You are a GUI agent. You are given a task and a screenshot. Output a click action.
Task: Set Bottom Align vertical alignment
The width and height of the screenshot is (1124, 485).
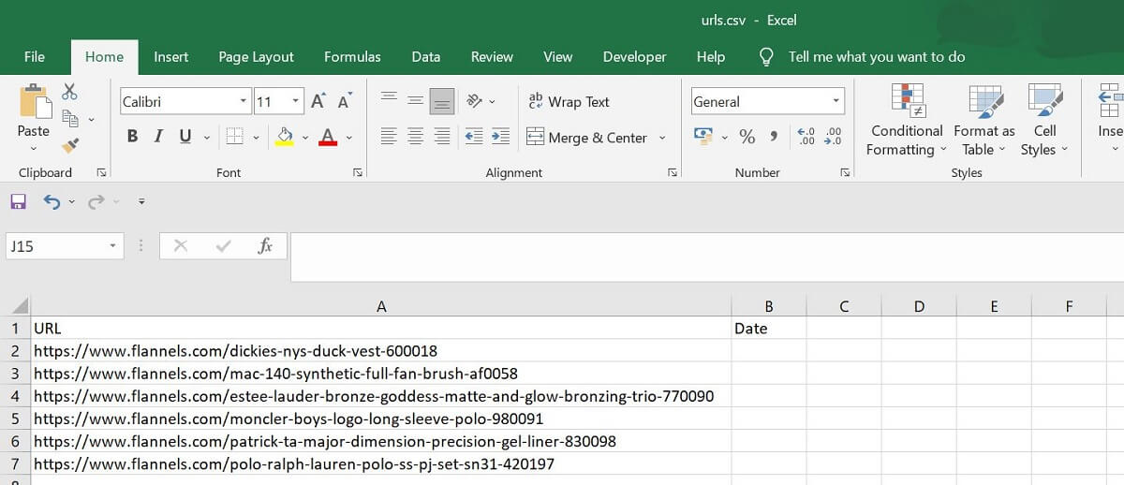point(442,101)
